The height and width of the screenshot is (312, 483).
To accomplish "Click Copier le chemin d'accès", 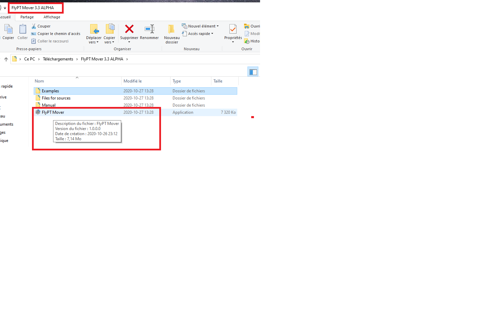I will pyautogui.click(x=56, y=34).
